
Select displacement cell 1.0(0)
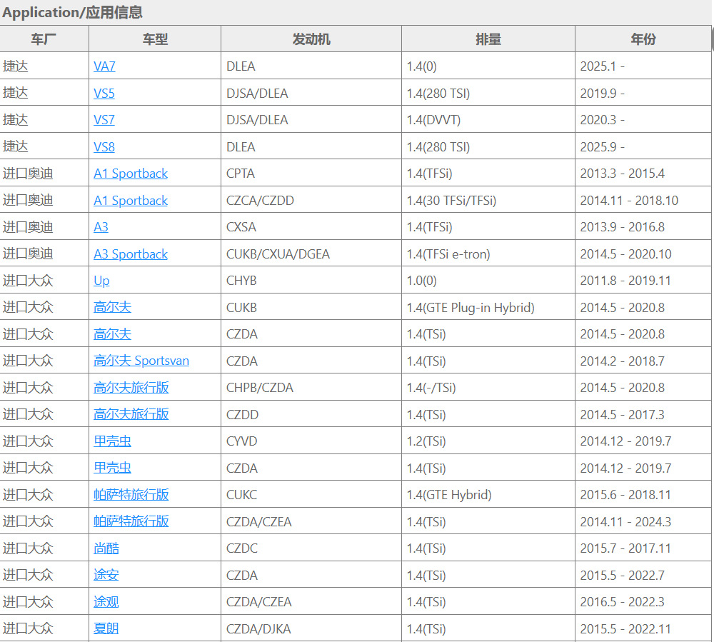pos(488,281)
